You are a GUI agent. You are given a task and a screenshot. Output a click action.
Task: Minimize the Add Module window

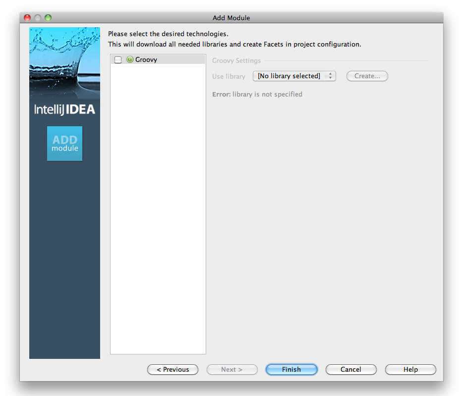click(38, 18)
